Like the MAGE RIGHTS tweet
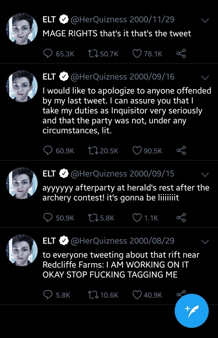The width and height of the screenshot is (218, 338). pos(137,54)
